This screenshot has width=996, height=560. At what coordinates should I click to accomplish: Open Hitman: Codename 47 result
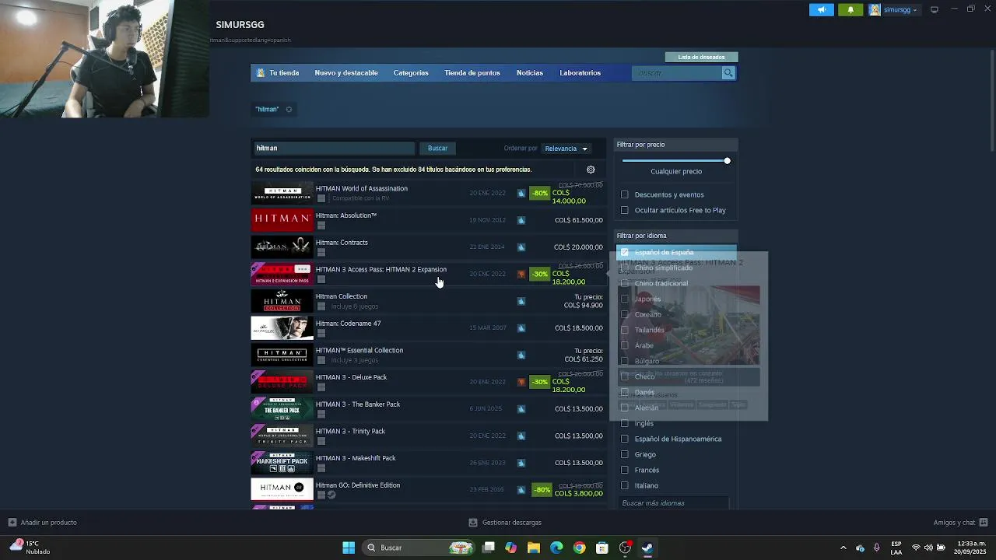[x=428, y=328]
